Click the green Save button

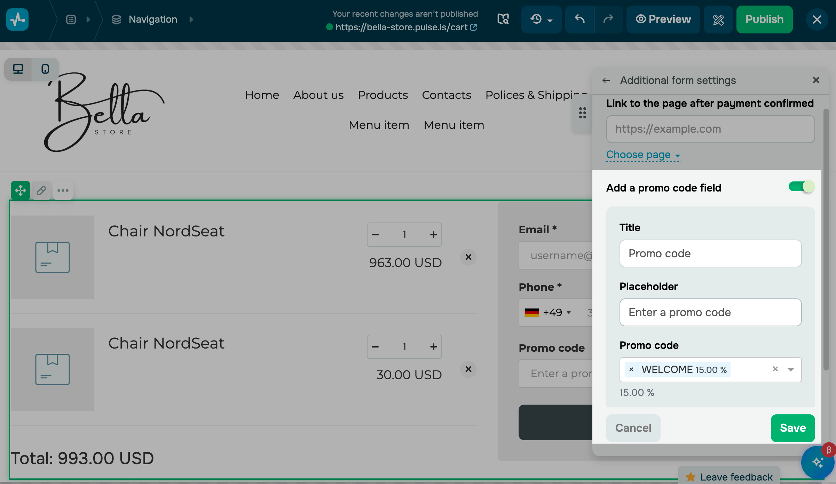(792, 428)
